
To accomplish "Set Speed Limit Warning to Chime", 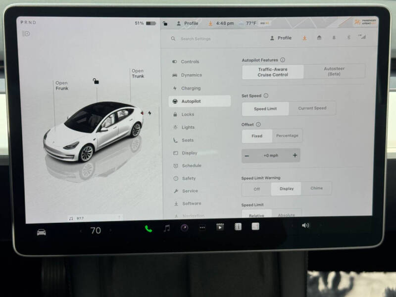I will pyautogui.click(x=317, y=188).
